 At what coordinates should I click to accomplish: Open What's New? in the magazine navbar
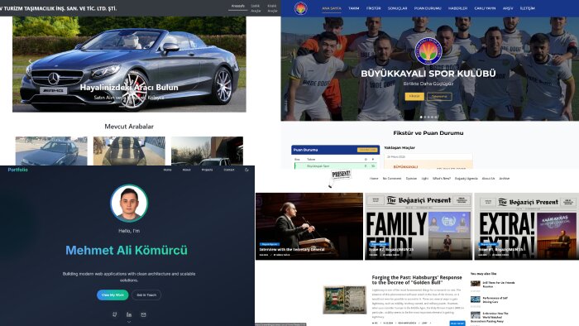(x=442, y=179)
